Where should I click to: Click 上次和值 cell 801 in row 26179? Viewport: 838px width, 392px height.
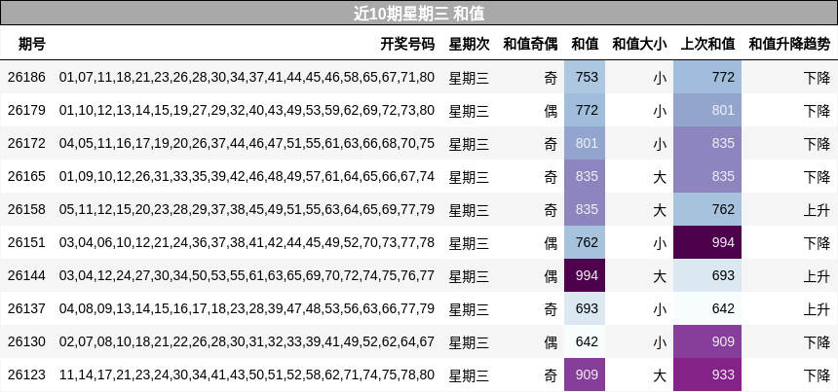coord(707,110)
